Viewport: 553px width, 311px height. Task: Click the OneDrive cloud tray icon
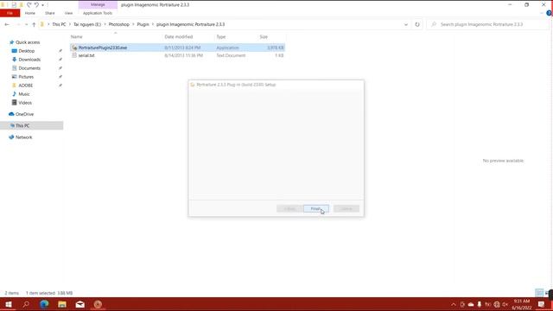(471, 304)
